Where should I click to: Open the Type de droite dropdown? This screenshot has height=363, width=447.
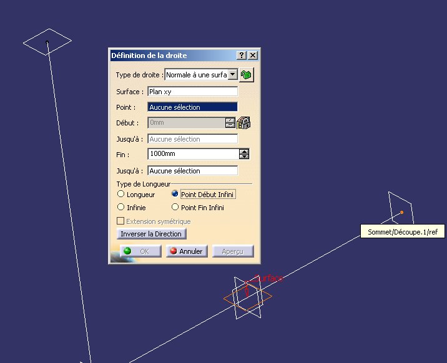(233, 75)
